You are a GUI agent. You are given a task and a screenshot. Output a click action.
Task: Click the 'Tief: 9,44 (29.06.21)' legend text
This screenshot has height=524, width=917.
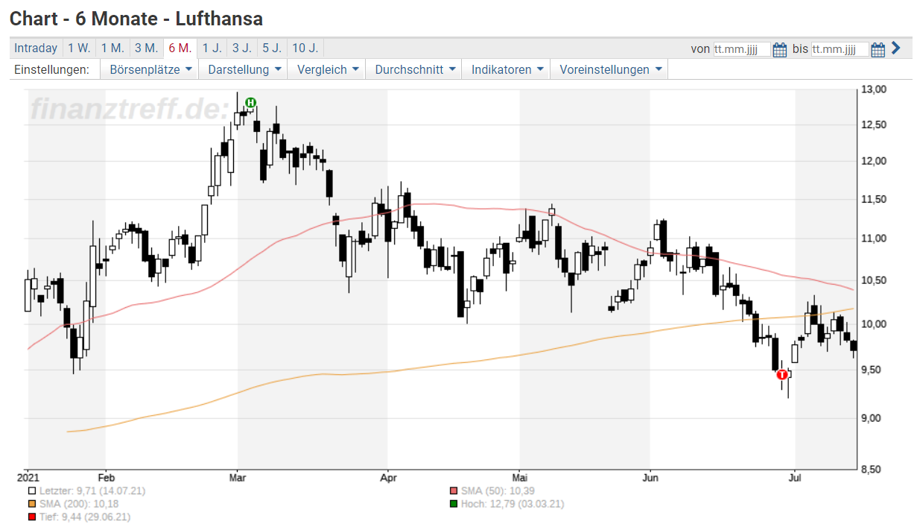[x=85, y=517]
